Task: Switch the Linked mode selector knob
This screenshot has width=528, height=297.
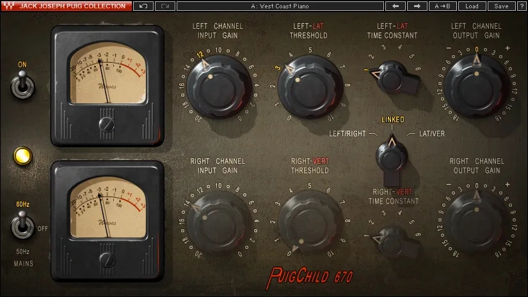Action: pyautogui.click(x=392, y=154)
